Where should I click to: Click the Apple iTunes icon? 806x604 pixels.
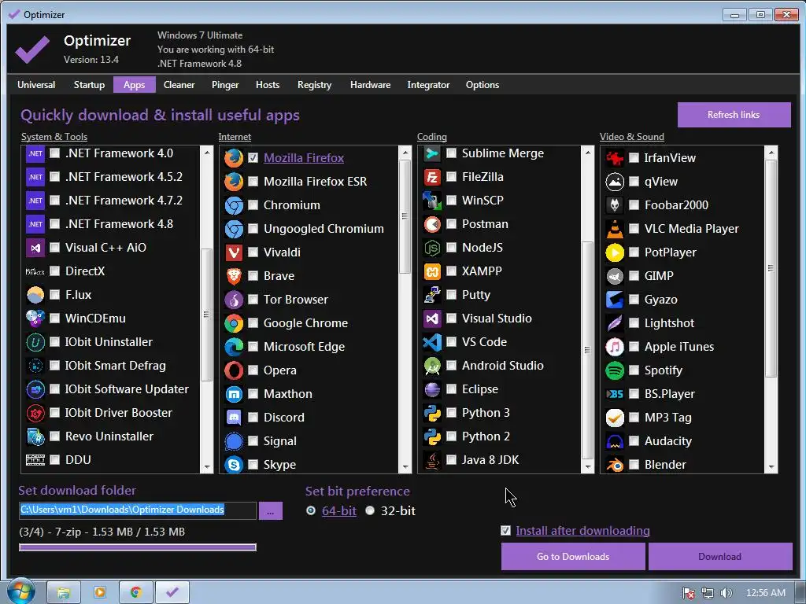[615, 347]
